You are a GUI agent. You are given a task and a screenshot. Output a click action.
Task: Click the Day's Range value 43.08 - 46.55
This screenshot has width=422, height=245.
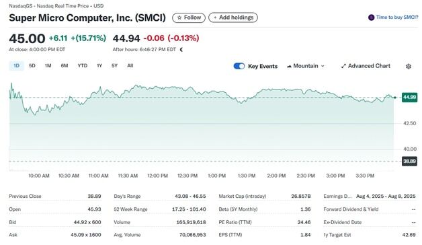tap(190, 197)
